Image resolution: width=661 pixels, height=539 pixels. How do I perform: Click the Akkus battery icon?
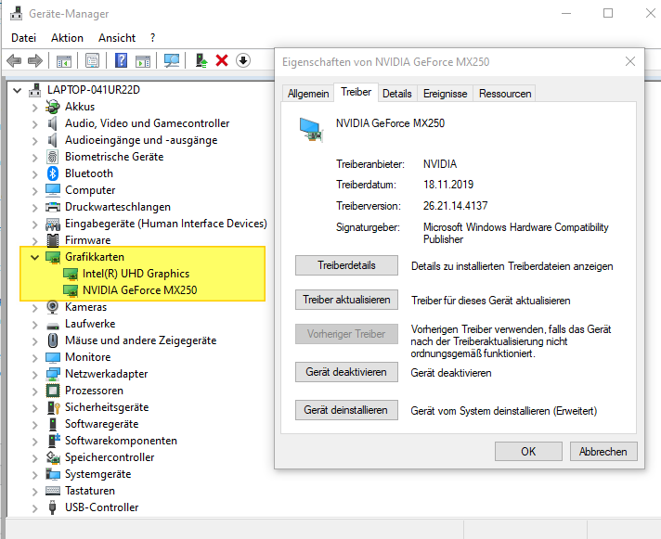(x=53, y=107)
